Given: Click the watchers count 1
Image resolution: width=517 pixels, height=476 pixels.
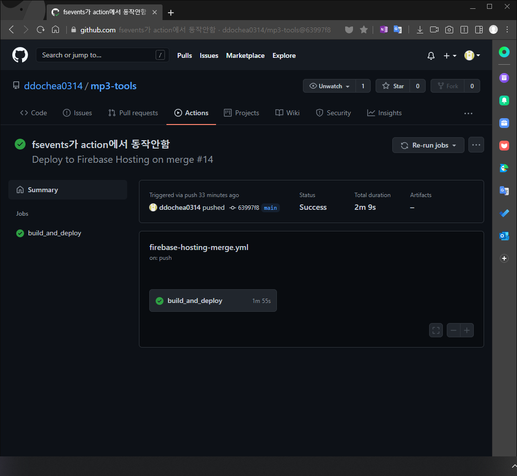Looking at the screenshot, I should (x=363, y=86).
